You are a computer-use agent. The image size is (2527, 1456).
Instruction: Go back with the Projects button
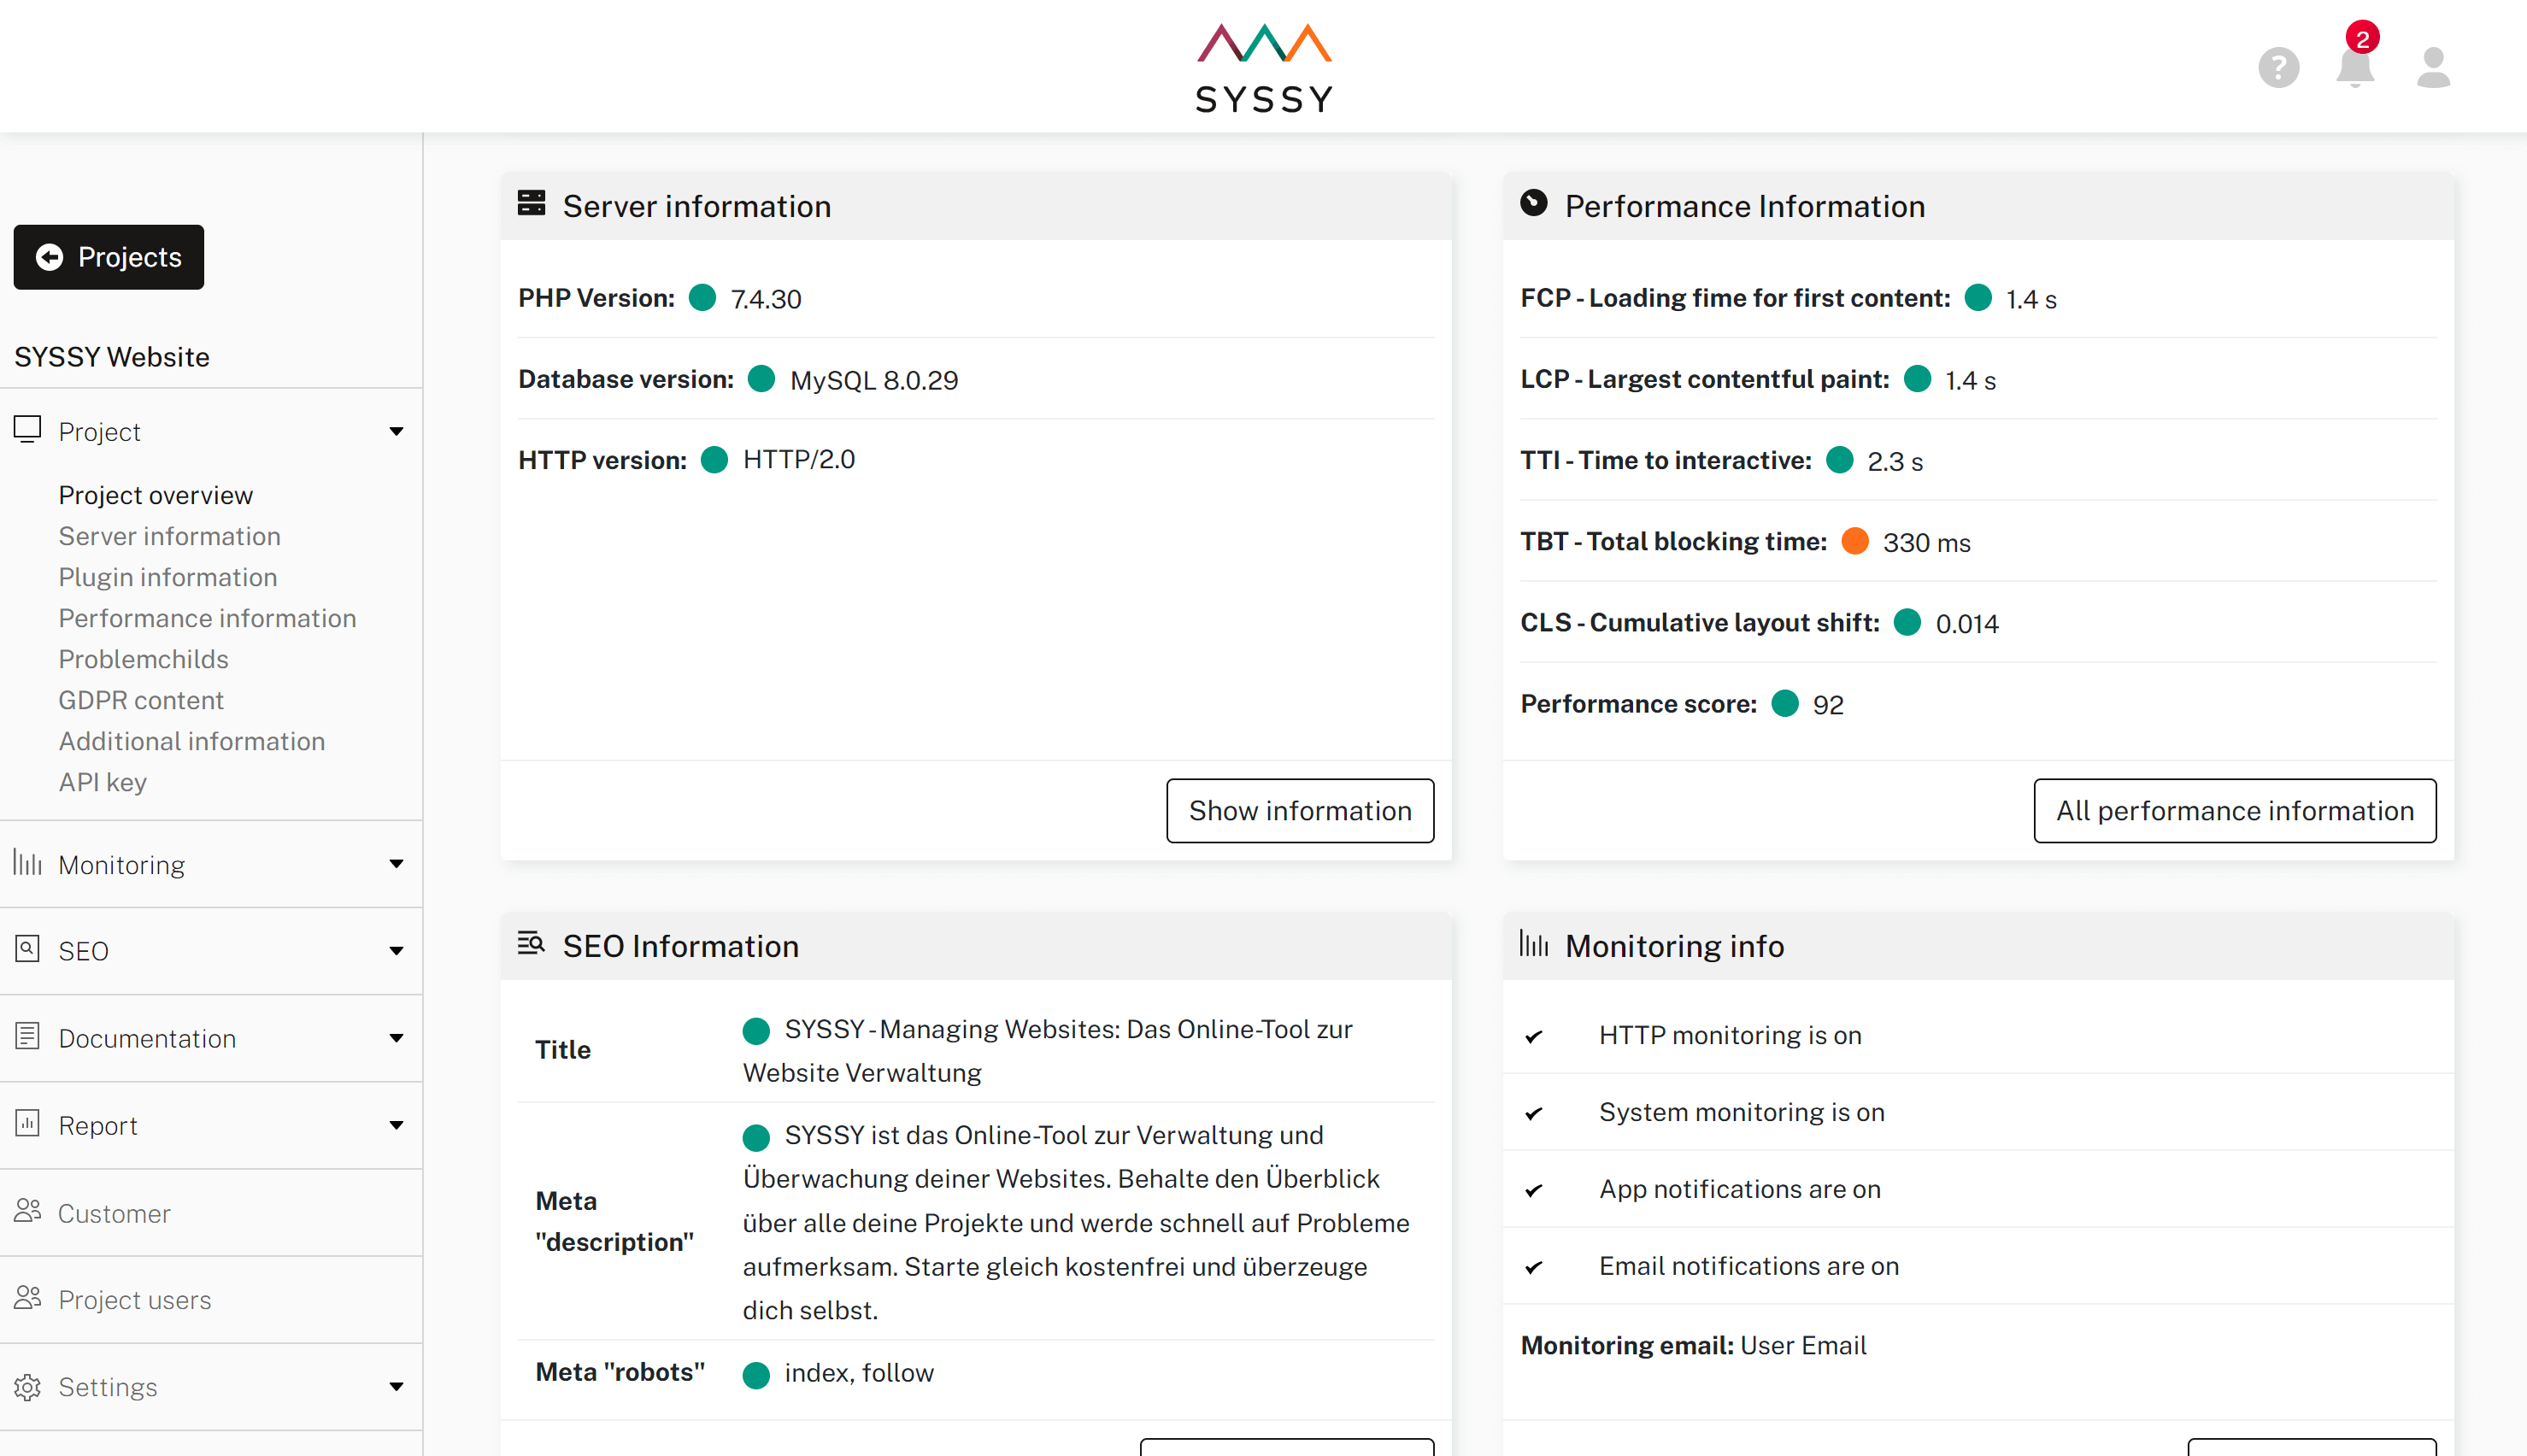click(108, 257)
